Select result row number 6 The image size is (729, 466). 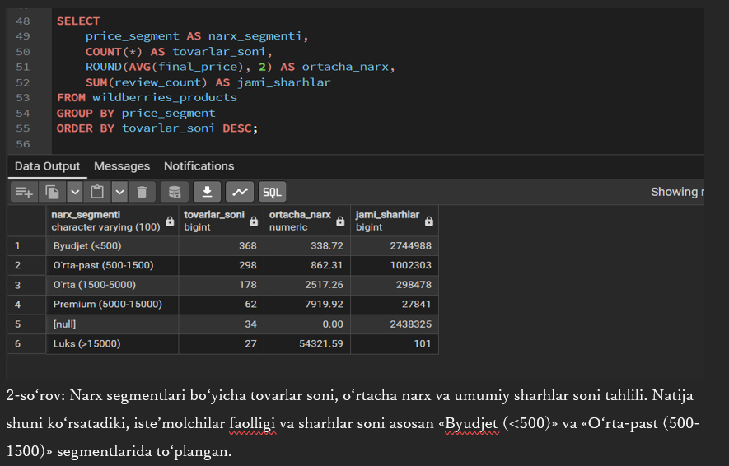27,344
